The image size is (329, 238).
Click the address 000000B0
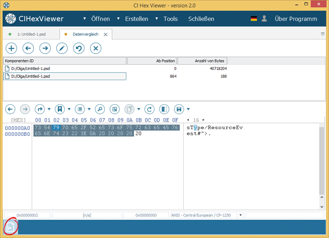point(17,134)
